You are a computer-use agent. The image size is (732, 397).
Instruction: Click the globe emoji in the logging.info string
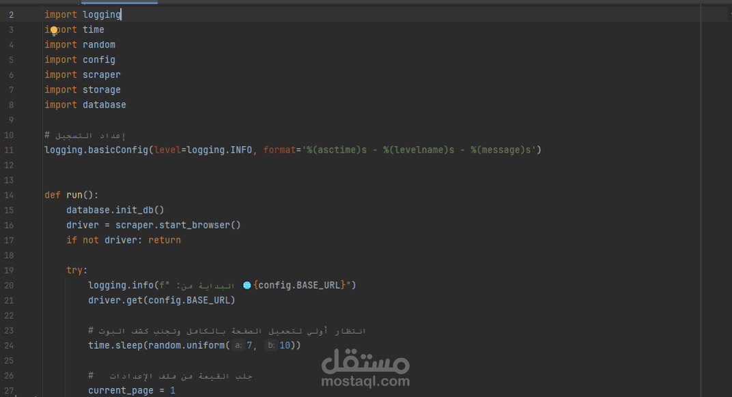tap(247, 285)
